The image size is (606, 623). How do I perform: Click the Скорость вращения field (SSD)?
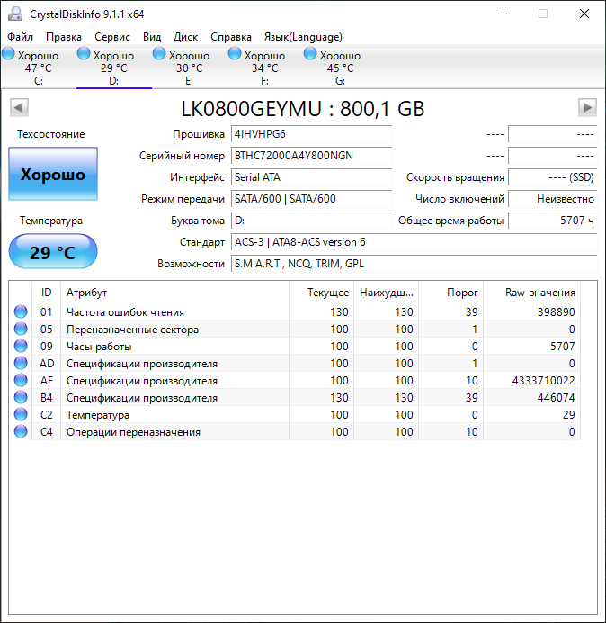point(552,177)
